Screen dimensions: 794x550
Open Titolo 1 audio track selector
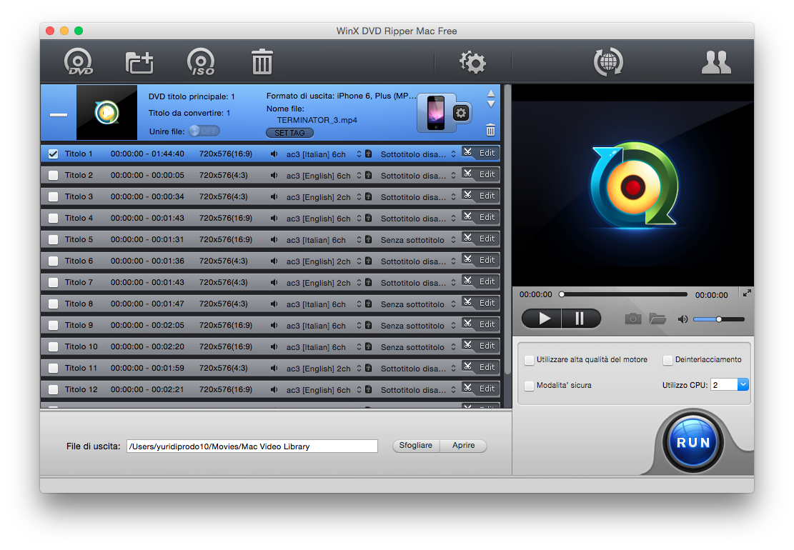[x=359, y=154]
